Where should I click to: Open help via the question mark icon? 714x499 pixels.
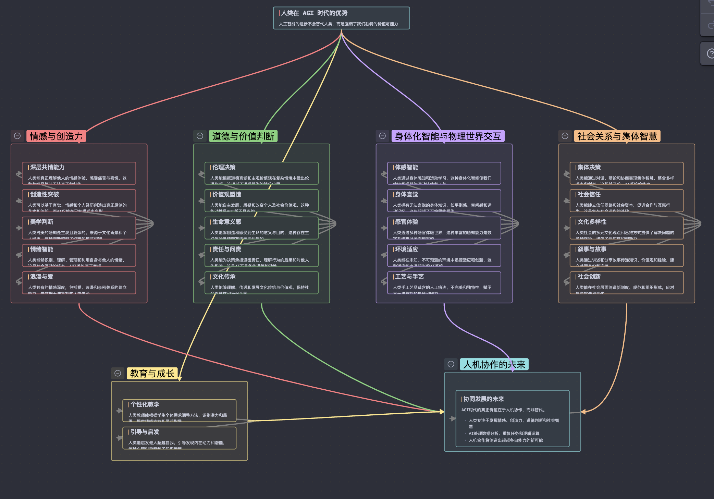pos(711,53)
